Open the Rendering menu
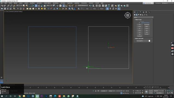 (x=55, y=3)
